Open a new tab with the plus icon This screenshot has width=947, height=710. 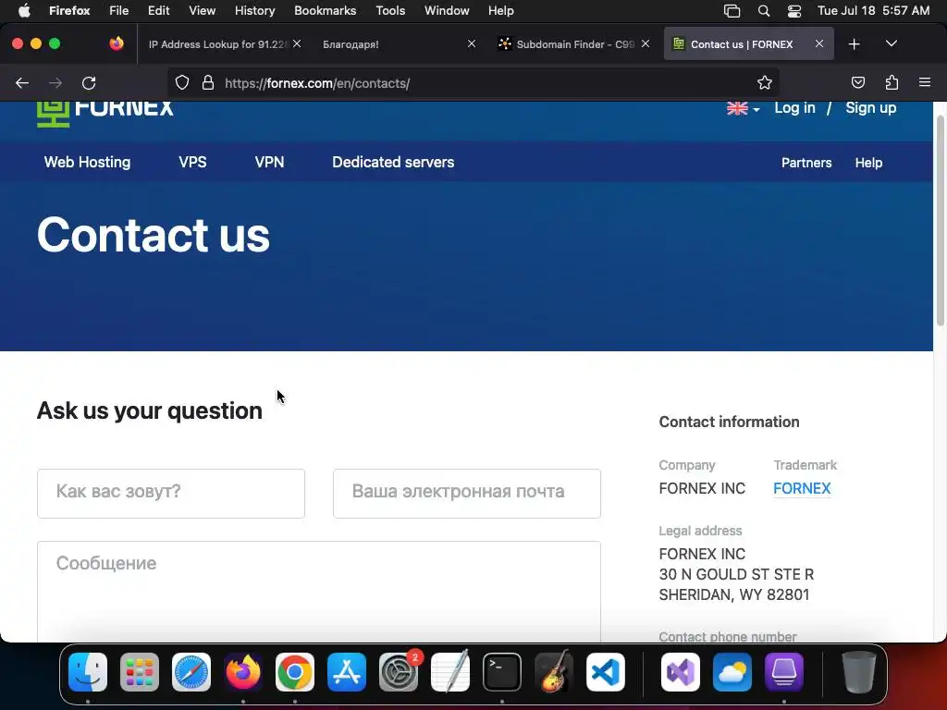pyautogui.click(x=854, y=44)
